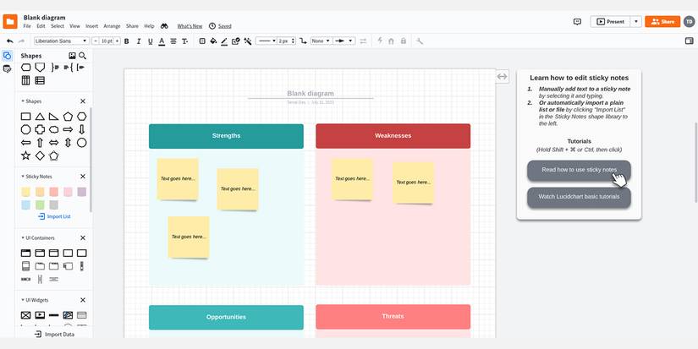Open the line style dropdown

click(x=267, y=41)
